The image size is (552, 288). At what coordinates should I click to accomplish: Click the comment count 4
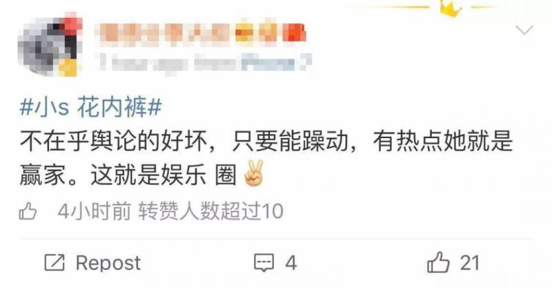pos(290,263)
